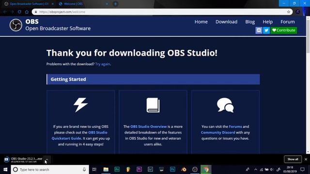Click the Try again download link
The width and height of the screenshot is (310, 174).
pos(103,64)
